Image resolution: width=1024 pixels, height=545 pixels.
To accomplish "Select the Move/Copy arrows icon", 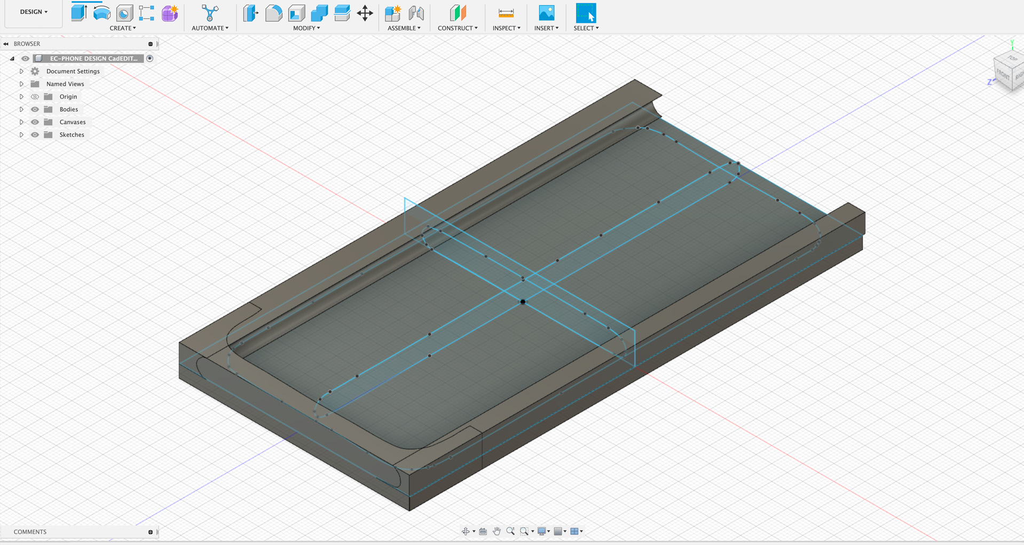I will (x=365, y=13).
